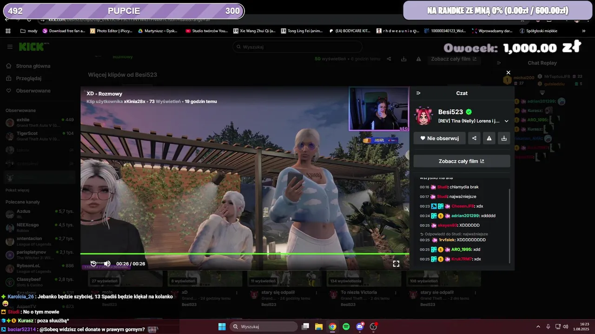The height and width of the screenshot is (334, 595).
Task: Open Windows Start menu
Action: [222, 327]
